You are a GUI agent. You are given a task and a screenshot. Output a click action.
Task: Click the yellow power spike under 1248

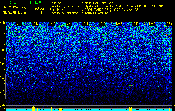[x=131, y=109]
